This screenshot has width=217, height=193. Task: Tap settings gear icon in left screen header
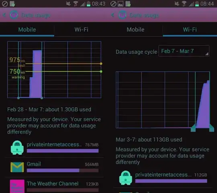tap(14, 15)
